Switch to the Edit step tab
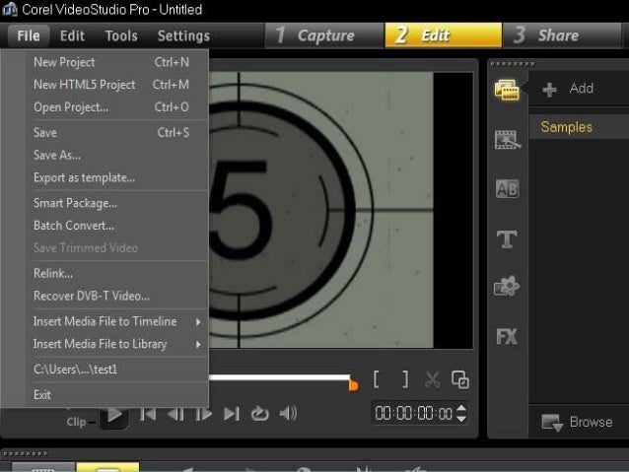629x472 pixels. (x=444, y=35)
